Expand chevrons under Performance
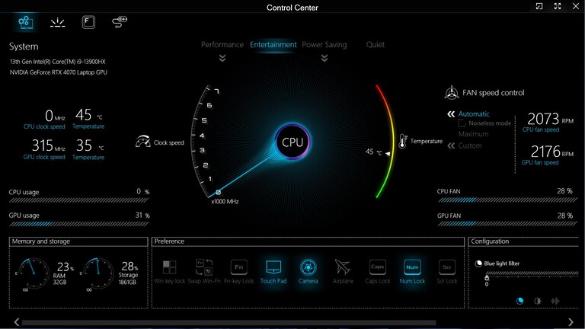 coord(222,58)
